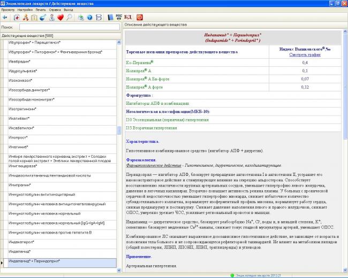Select Иммуноглобулин человека против гепатита B
348x278 pixels.
62,235
